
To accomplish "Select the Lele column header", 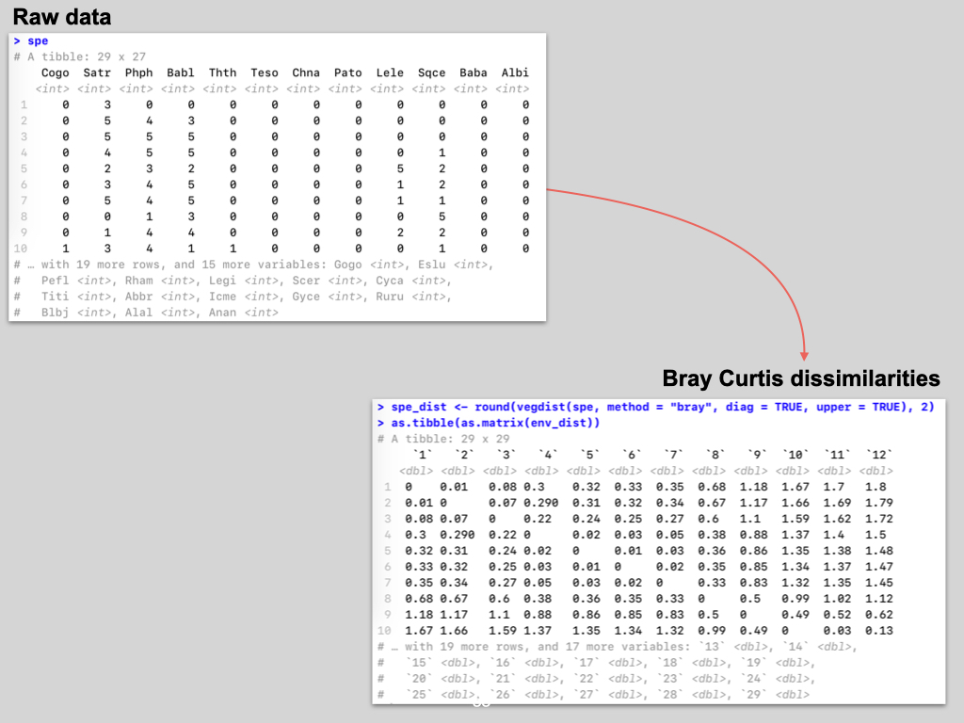I will click(x=389, y=72).
